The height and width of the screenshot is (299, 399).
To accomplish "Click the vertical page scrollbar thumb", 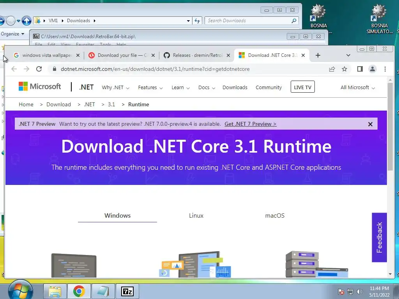I will 390,127.
